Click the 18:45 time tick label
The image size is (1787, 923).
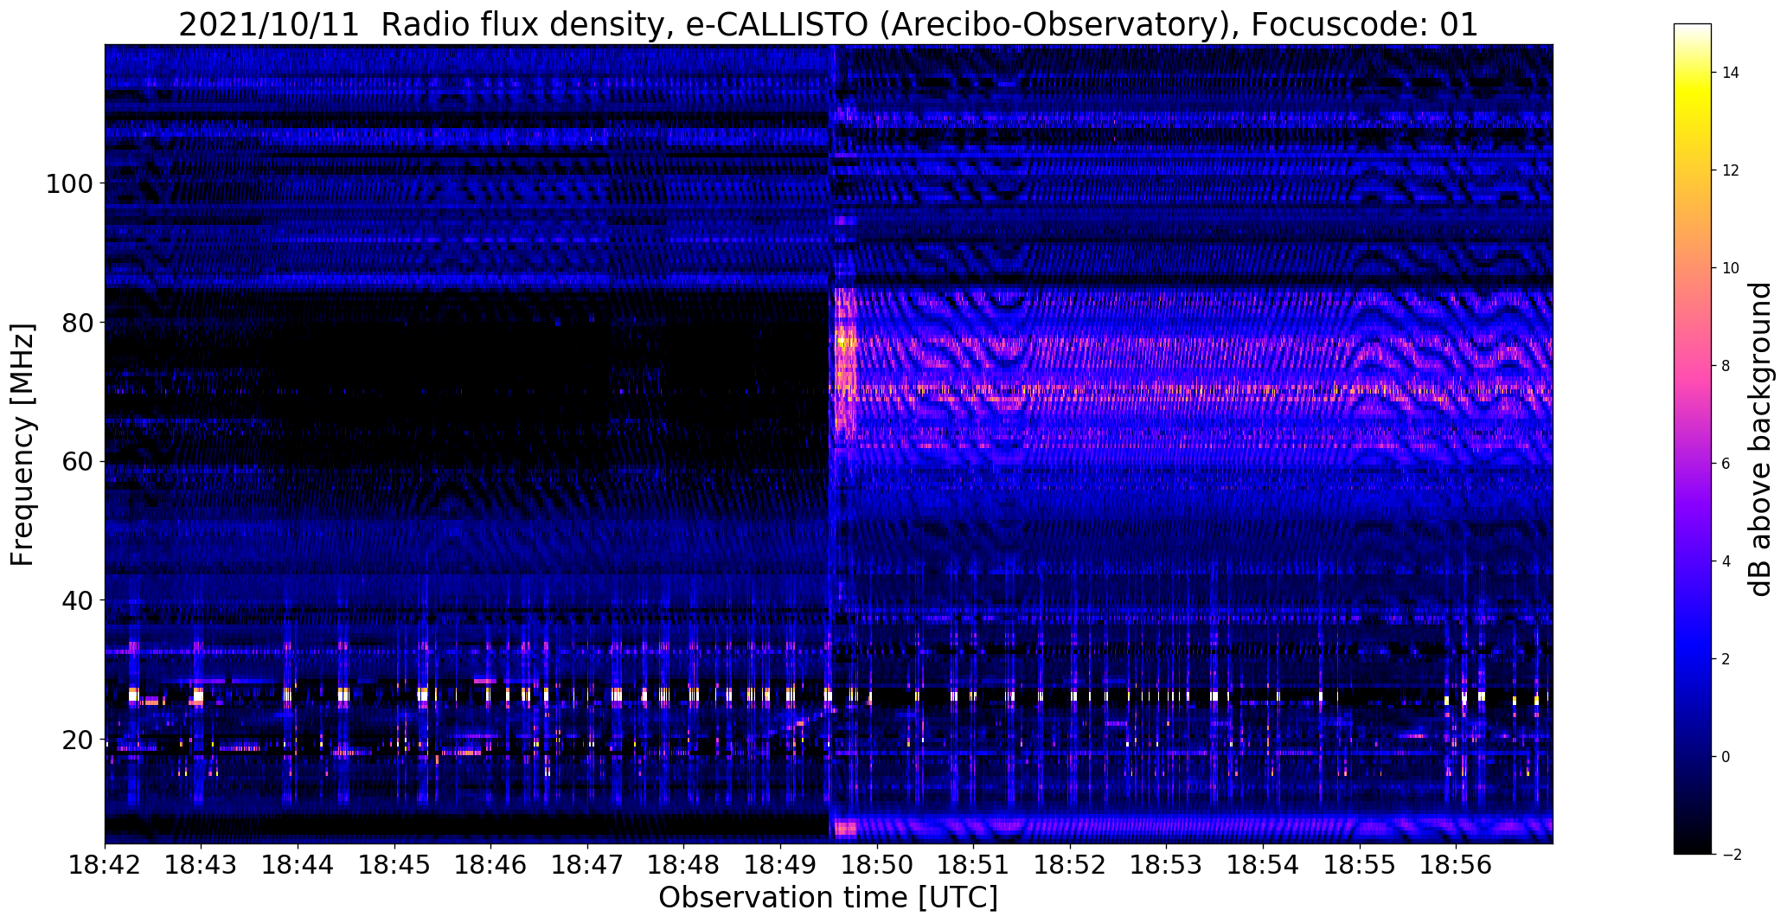[394, 864]
